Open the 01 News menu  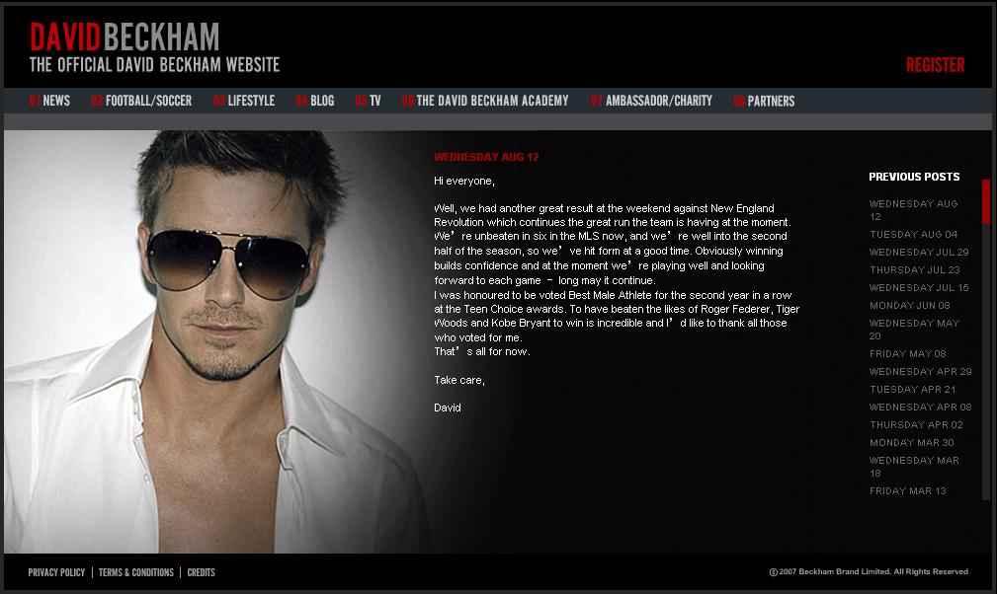tap(49, 101)
